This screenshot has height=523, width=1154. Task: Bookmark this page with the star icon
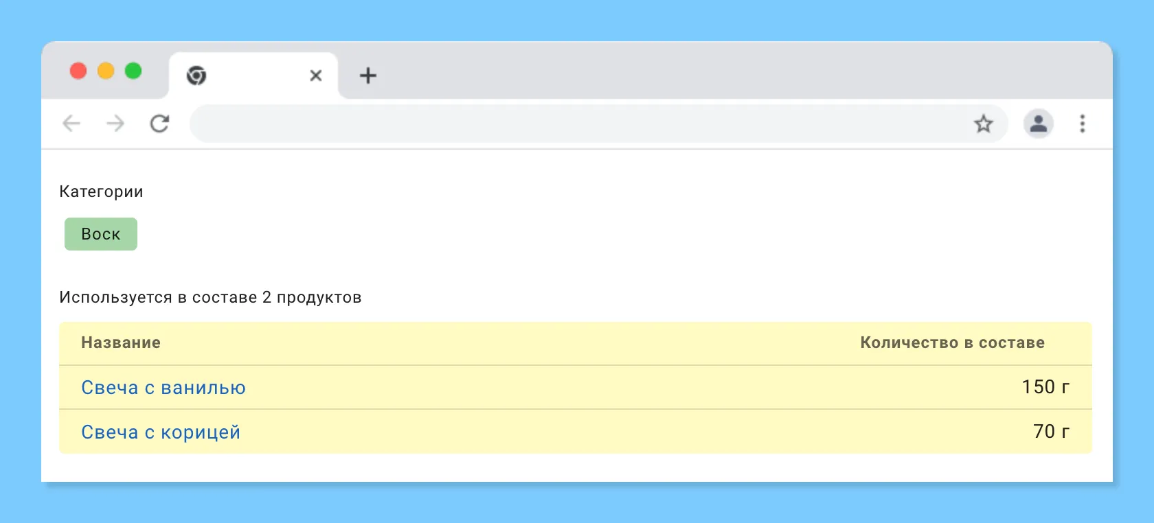pos(983,124)
